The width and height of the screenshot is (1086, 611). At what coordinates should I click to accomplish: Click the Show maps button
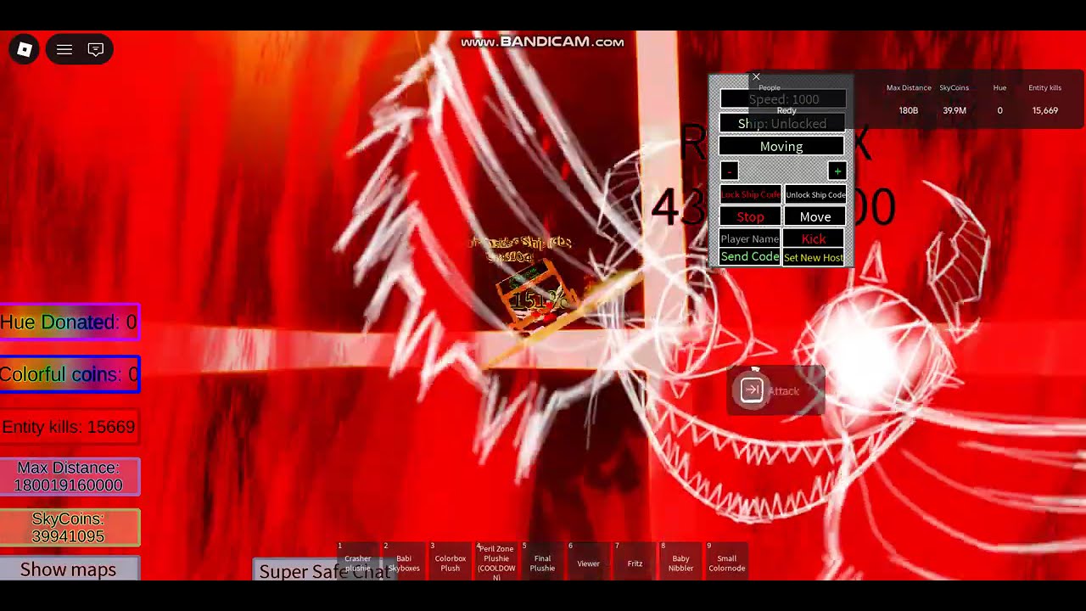click(70, 569)
